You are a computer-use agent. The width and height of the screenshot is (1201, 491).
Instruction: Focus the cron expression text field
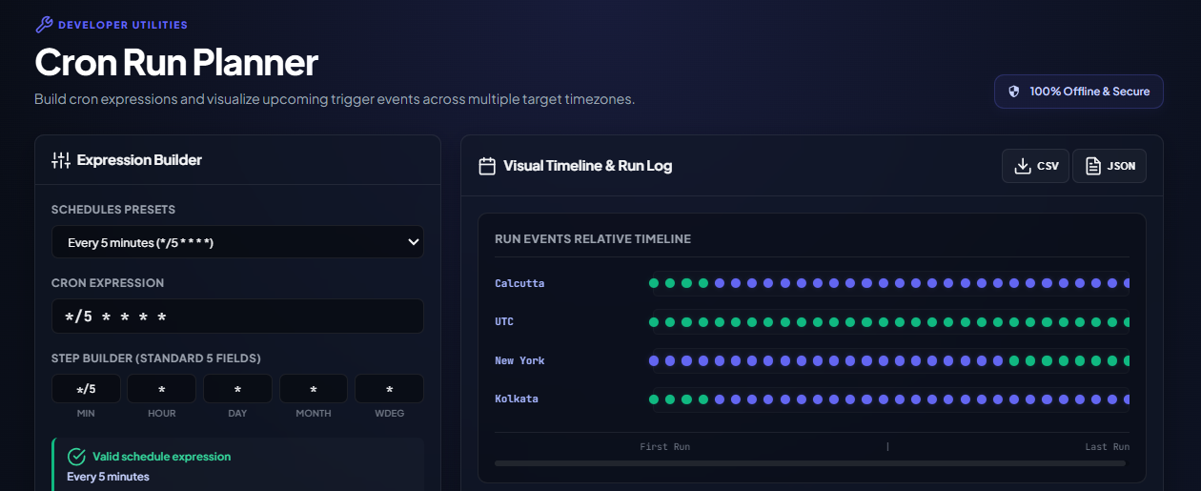coord(237,317)
